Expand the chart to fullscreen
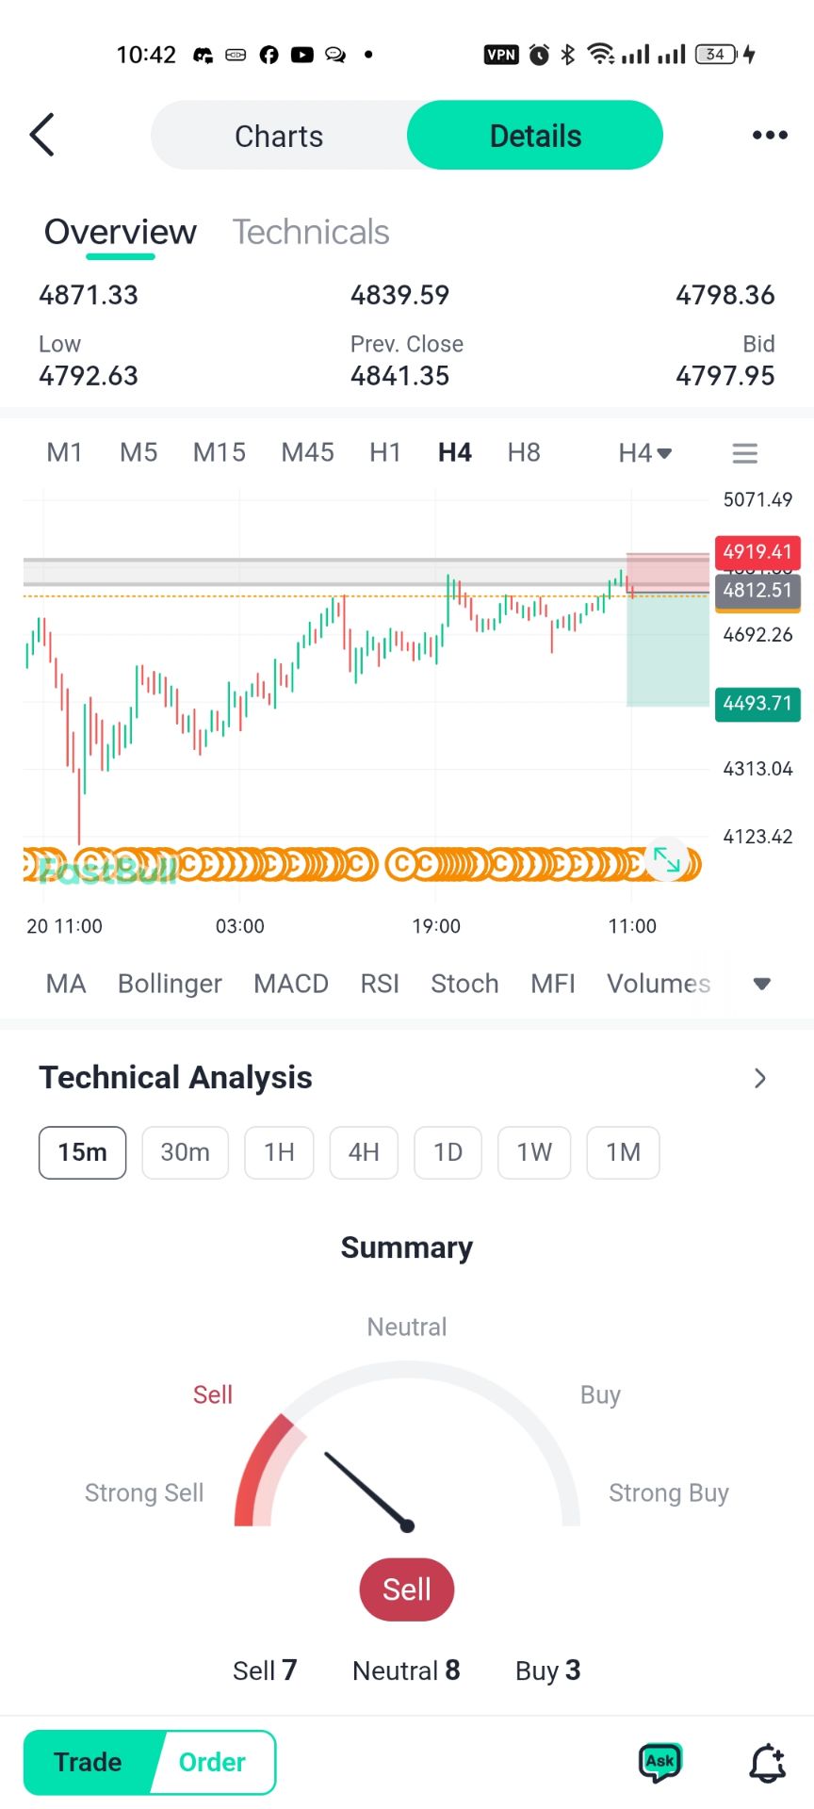The image size is (814, 1809). coord(667,859)
